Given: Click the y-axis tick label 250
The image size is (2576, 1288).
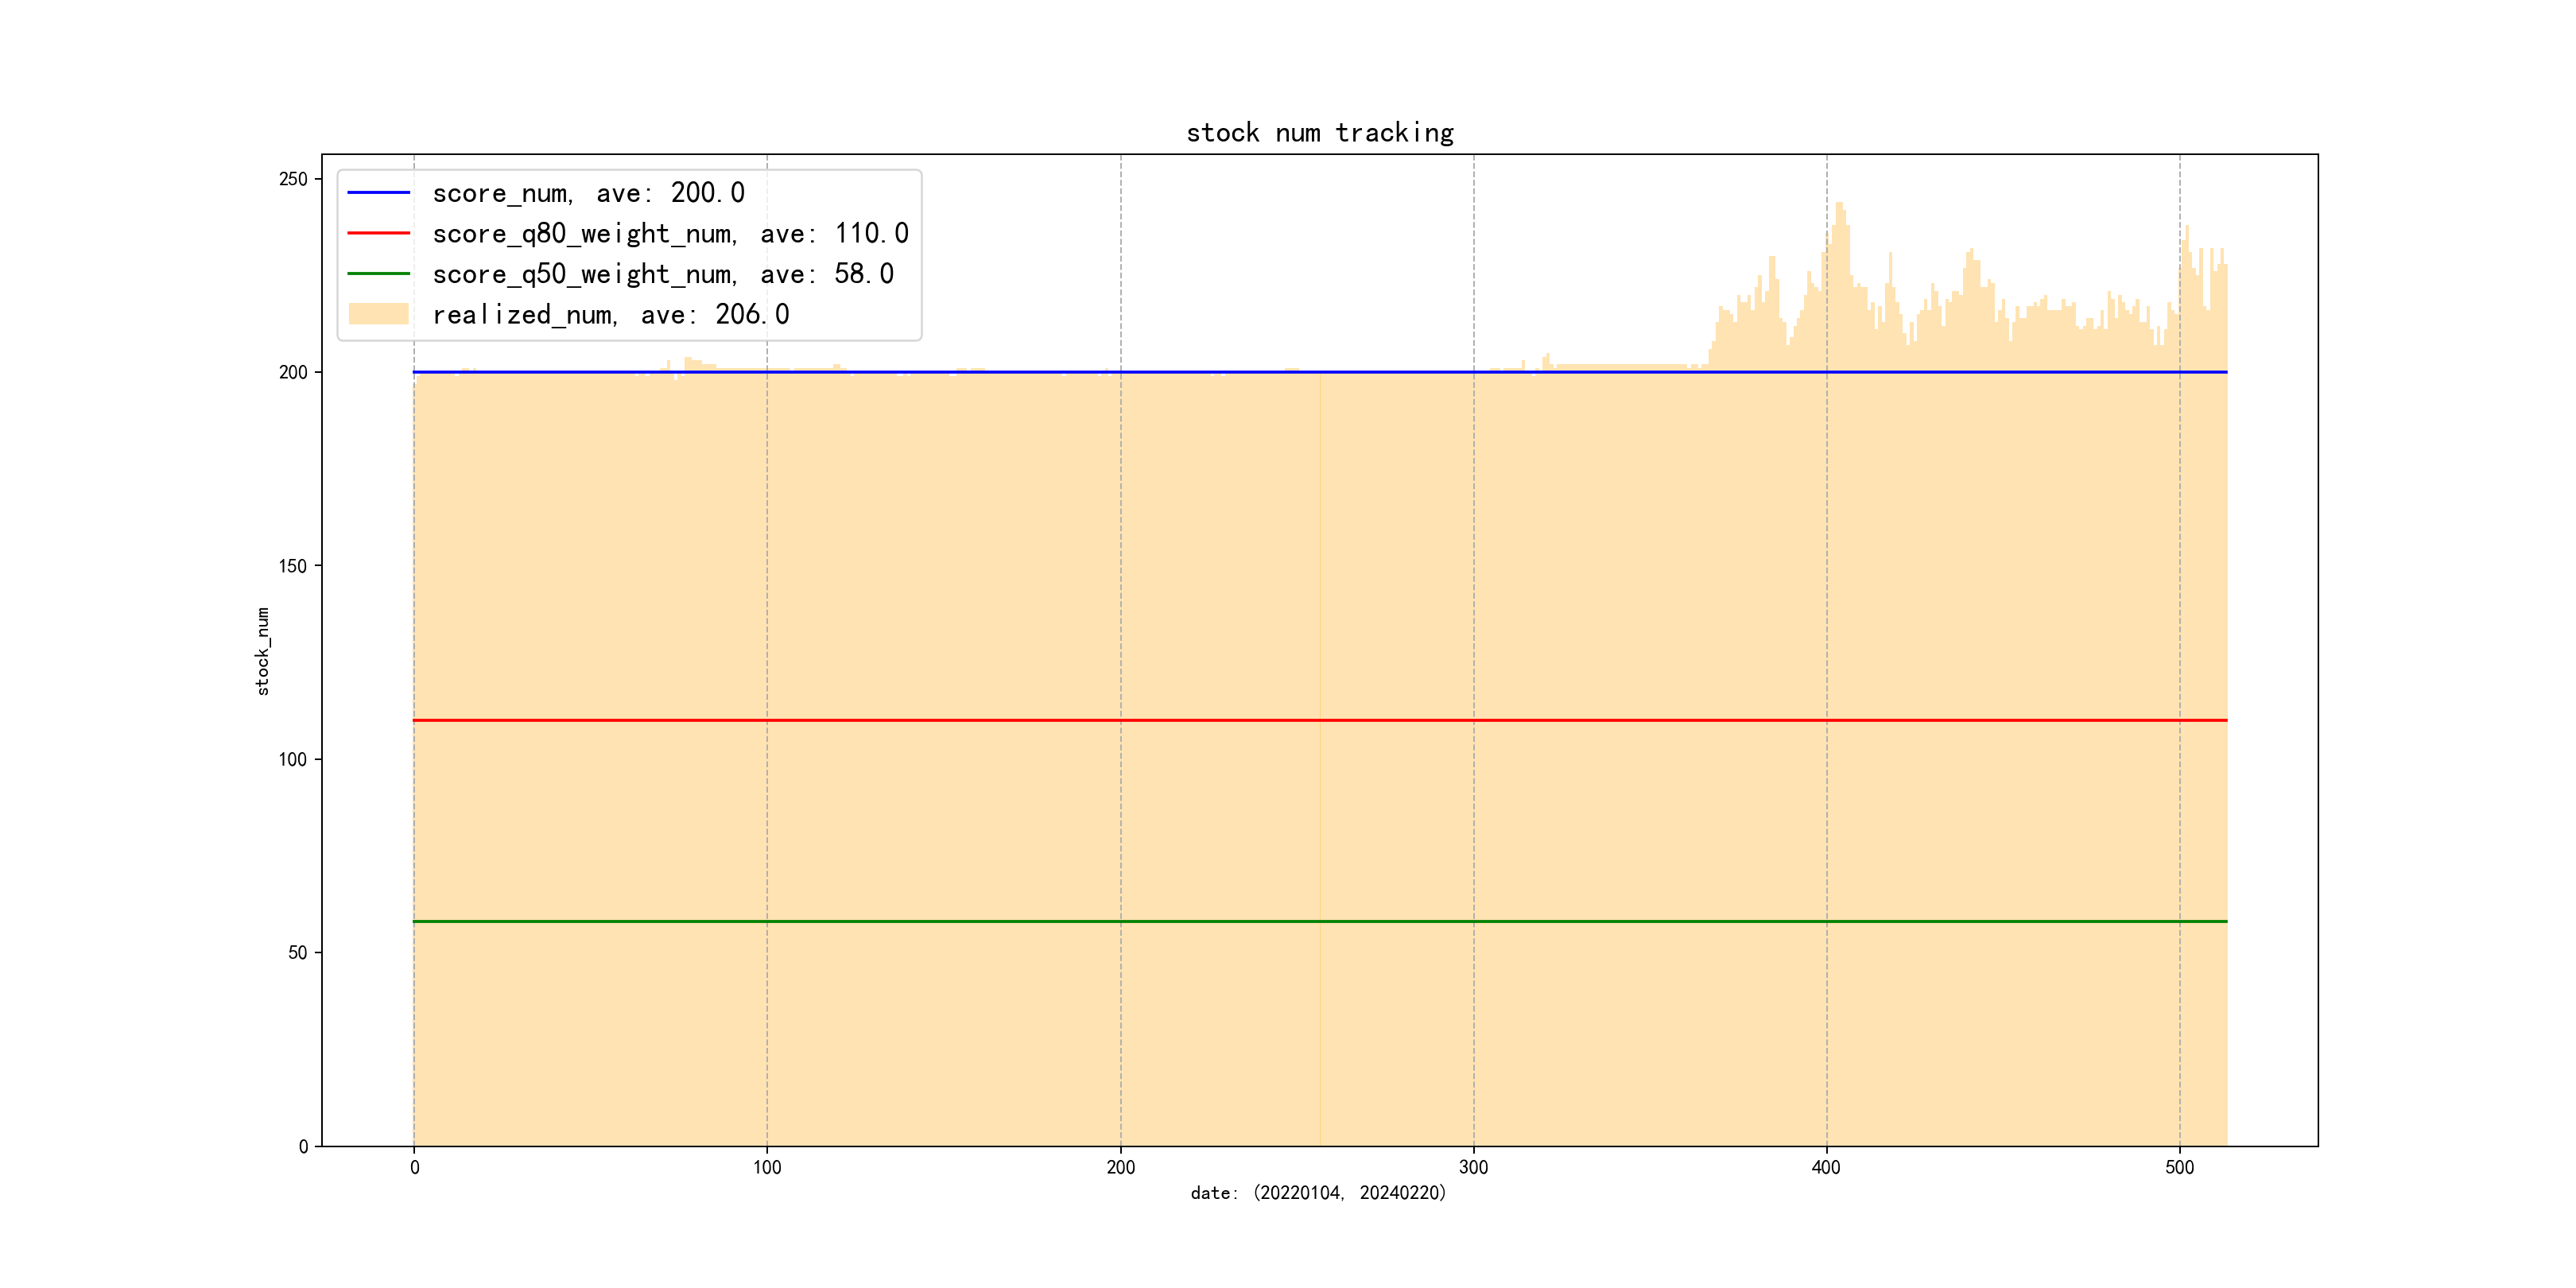Looking at the screenshot, I should [293, 179].
